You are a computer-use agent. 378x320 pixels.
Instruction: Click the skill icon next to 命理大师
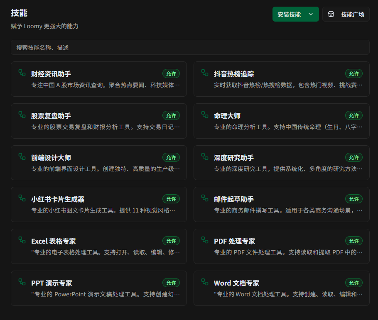205,115
